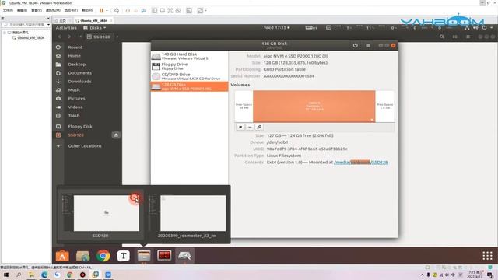Open the console view toolbar icon

(189, 10)
